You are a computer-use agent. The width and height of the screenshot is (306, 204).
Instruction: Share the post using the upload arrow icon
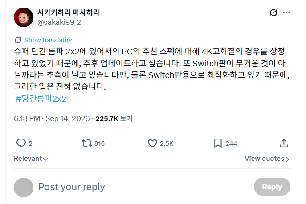pyautogui.click(x=284, y=143)
